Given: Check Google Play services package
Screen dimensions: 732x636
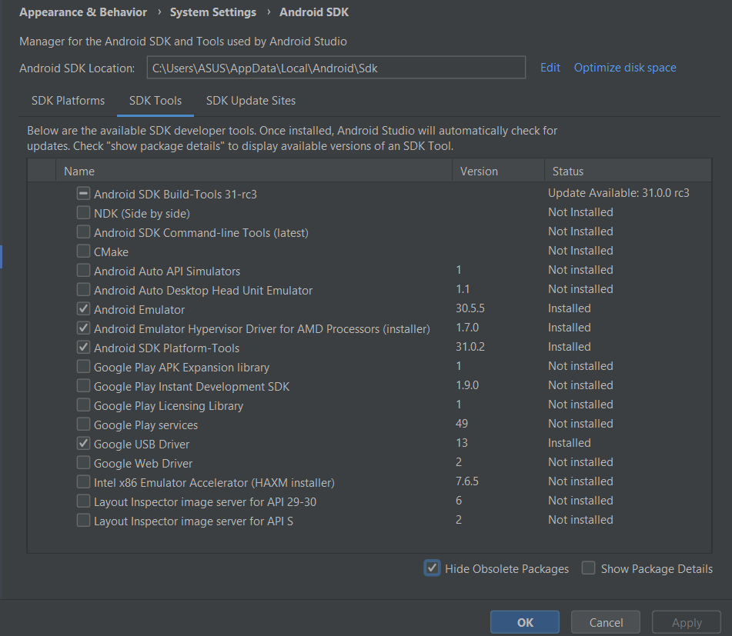Looking at the screenshot, I should [x=83, y=425].
